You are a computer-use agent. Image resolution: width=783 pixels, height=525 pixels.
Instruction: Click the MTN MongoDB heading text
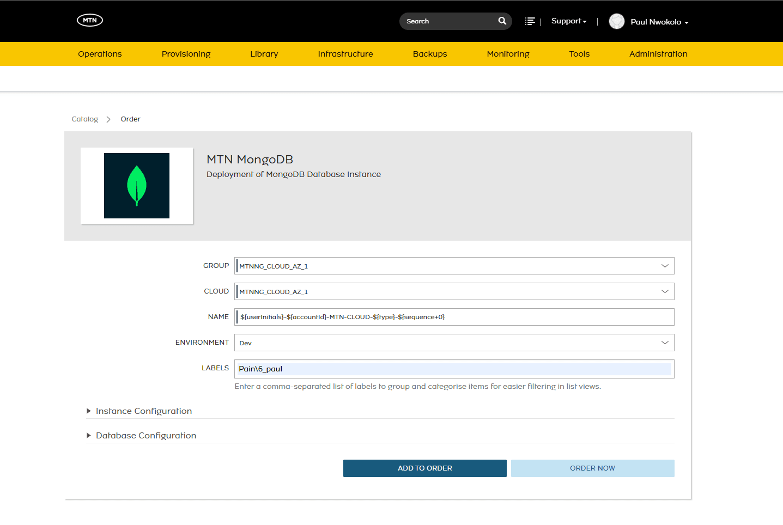[250, 160]
